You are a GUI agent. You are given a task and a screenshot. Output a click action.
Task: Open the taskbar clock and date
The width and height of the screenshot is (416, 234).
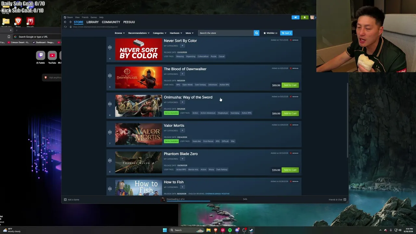pos(409,230)
